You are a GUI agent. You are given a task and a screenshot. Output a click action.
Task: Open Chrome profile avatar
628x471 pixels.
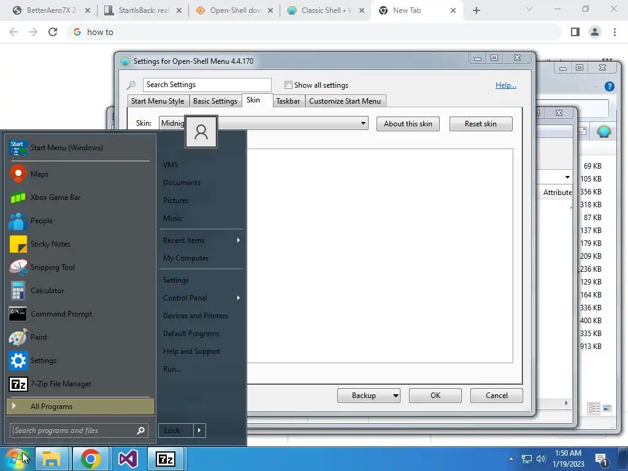tap(595, 32)
